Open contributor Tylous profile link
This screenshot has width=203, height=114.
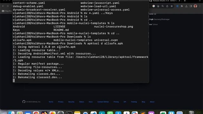(x=155, y=24)
